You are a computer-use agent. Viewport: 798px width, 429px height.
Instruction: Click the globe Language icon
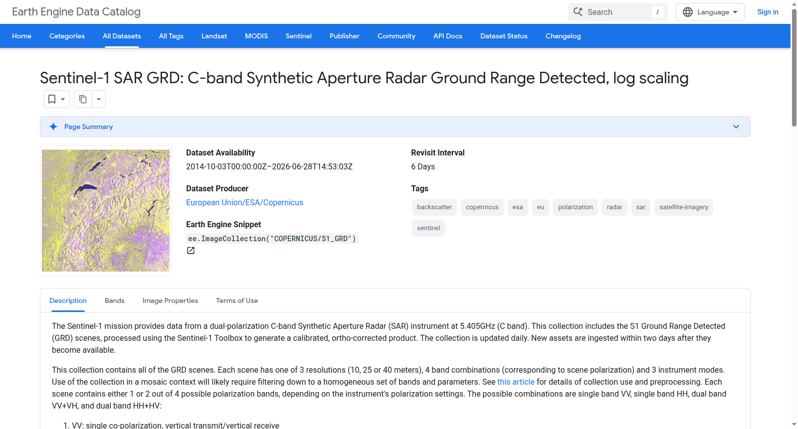point(688,12)
